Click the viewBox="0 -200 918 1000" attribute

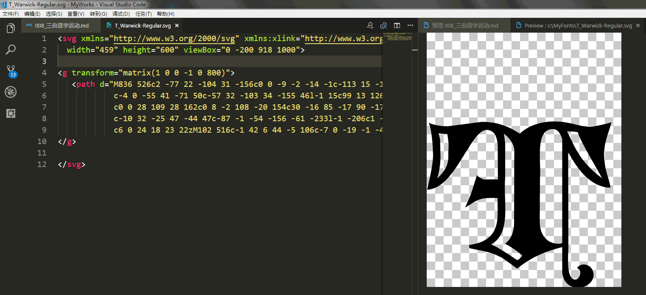242,50
